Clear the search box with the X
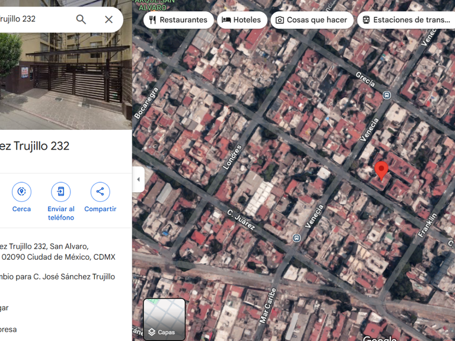Screen dimensions: 455x341 pos(109,19)
